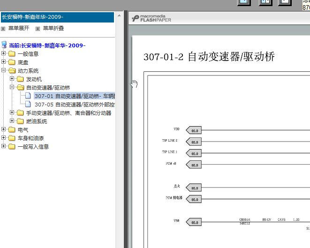Click the TIP LINE 1 connector tag
Viewport: 310px width, 248px height.
click(x=194, y=153)
